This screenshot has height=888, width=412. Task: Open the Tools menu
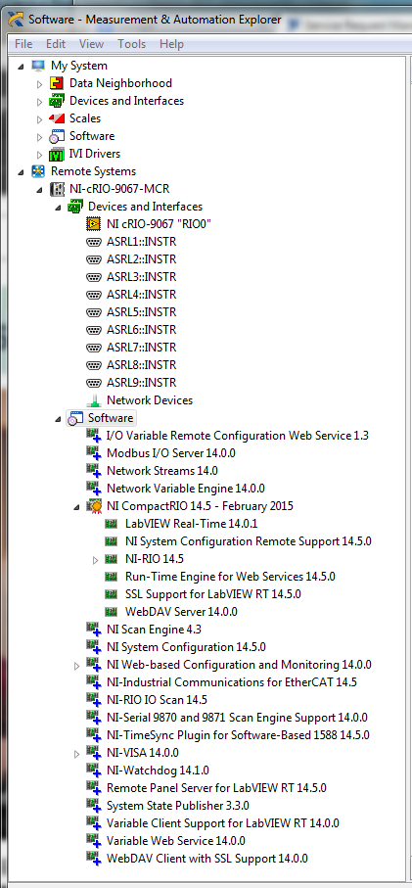pos(131,44)
